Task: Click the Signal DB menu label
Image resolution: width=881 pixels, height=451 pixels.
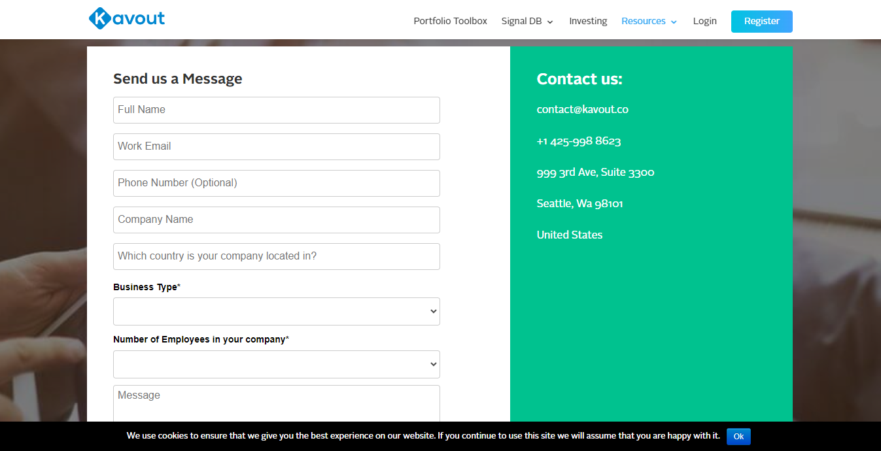Action: [x=521, y=21]
